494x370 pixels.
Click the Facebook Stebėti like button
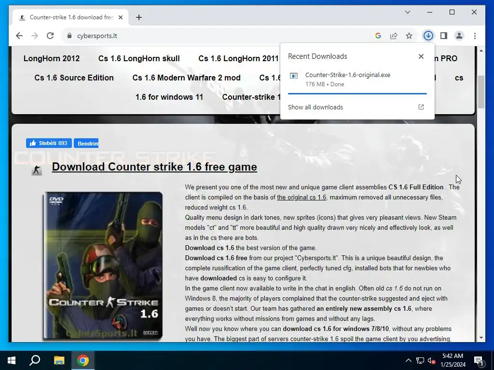[x=49, y=143]
